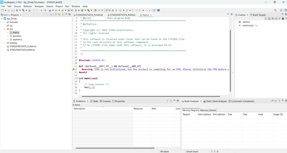Screen dimensions: 287x153
Task: Click the Problems view filter icon
Action: pos(167,101)
